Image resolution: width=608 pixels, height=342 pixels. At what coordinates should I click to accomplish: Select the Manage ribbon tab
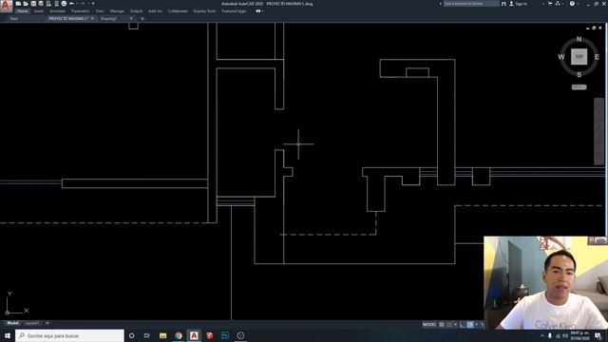pyautogui.click(x=117, y=11)
